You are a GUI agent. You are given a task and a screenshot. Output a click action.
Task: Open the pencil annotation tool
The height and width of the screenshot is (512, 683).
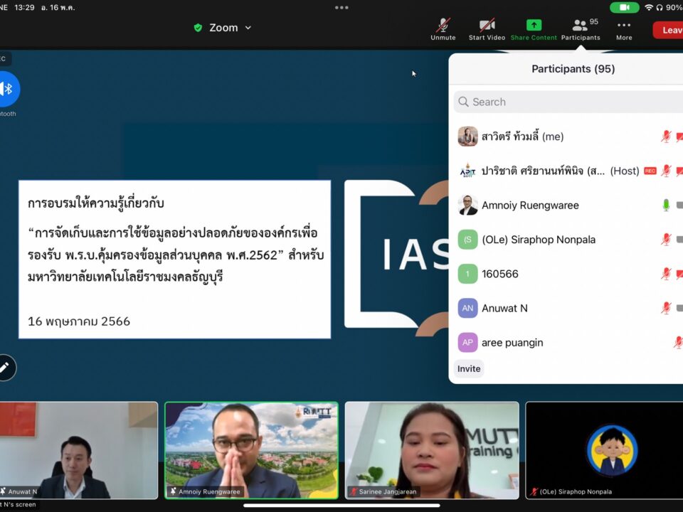pos(5,368)
